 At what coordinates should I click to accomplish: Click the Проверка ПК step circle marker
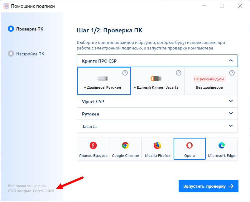click(11, 29)
